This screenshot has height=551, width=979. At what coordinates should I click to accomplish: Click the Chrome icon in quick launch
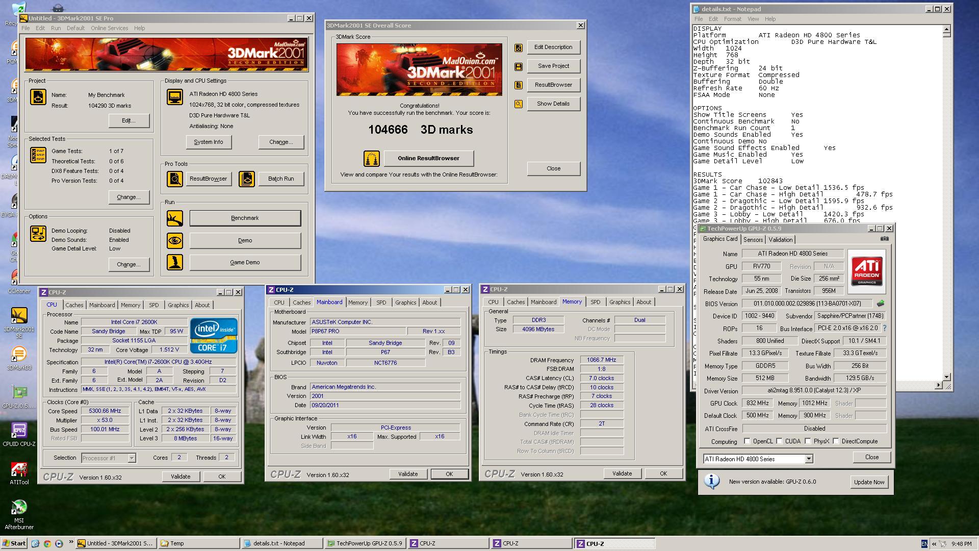click(x=47, y=543)
